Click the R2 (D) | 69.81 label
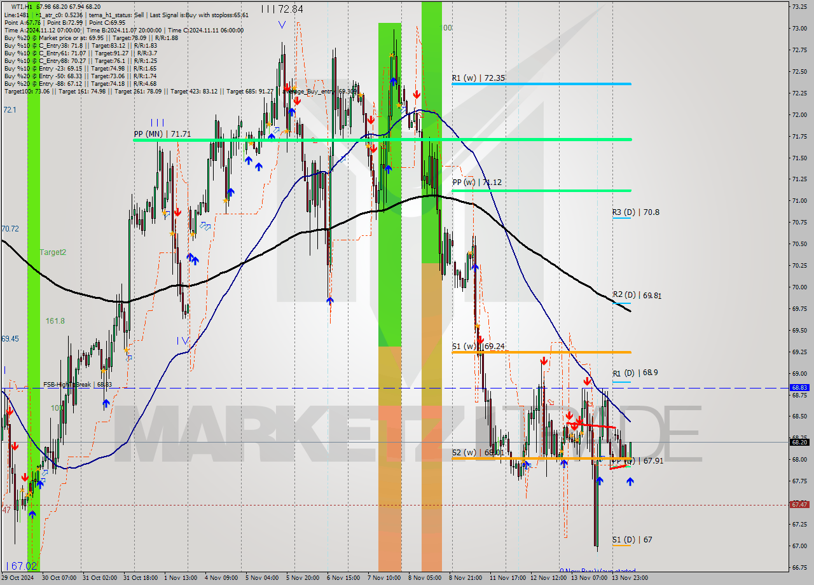The width and height of the screenshot is (814, 585). [x=637, y=295]
